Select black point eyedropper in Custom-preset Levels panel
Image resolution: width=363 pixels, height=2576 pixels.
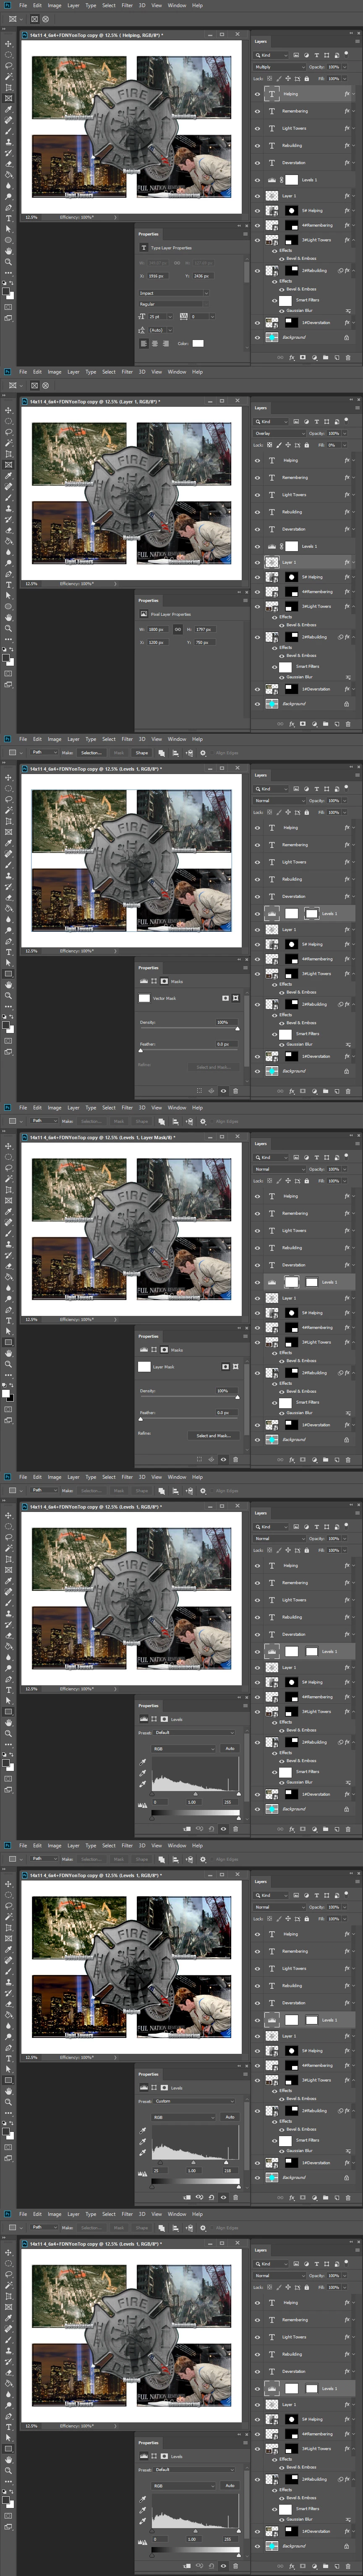pyautogui.click(x=143, y=2131)
